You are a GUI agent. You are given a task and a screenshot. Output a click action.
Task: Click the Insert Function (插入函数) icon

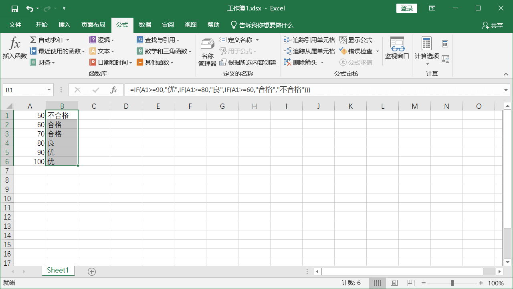[14, 48]
